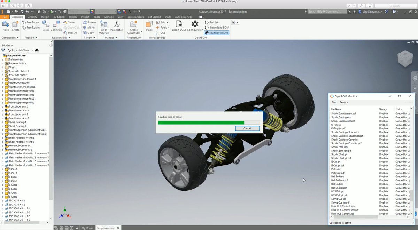Switch to the Inspect ribbon tab
This screenshot has width=418, height=230.
tap(85, 17)
